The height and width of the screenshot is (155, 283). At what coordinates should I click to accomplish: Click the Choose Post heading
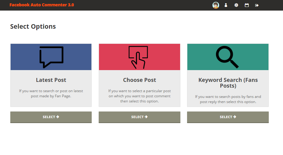(140, 80)
